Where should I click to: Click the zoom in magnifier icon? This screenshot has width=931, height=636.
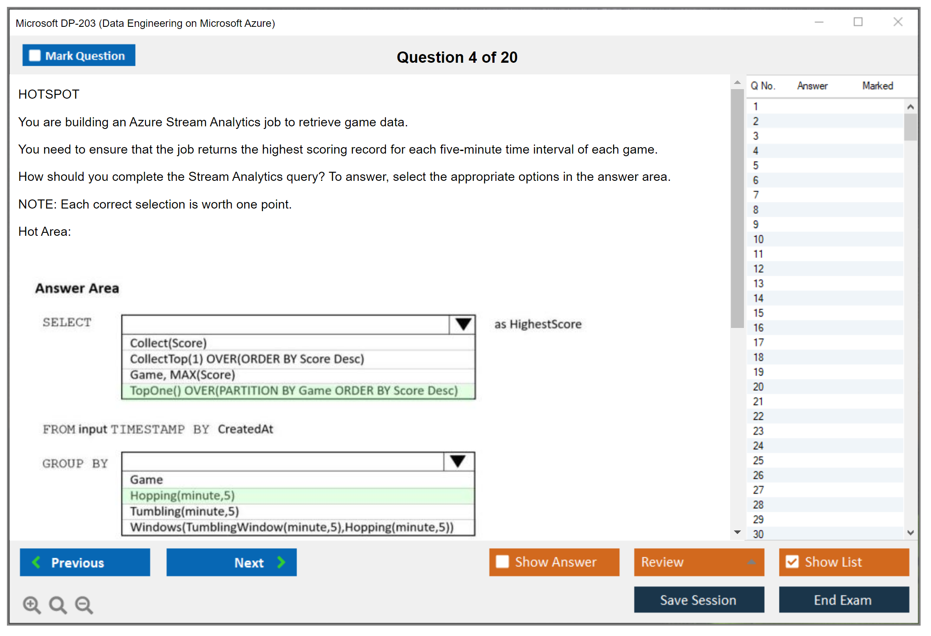tap(32, 604)
